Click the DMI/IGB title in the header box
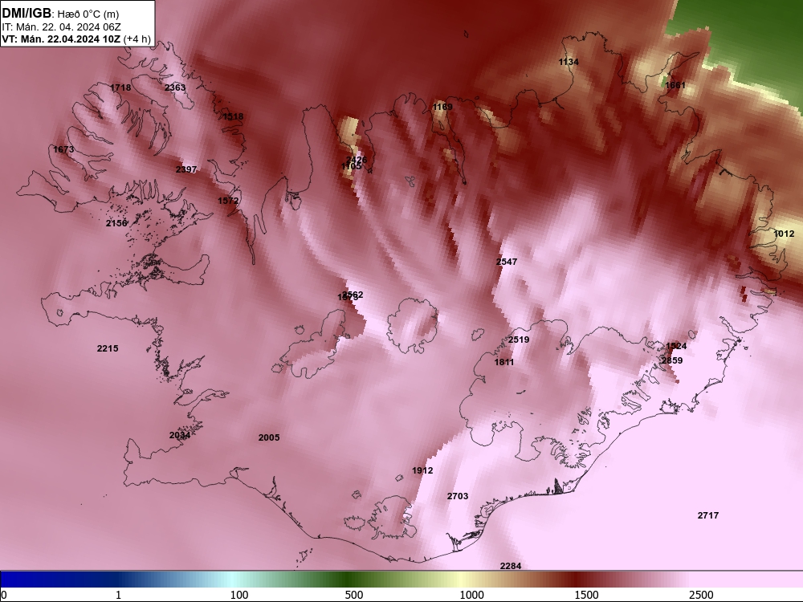Image resolution: width=803 pixels, height=602 pixels. (26, 14)
